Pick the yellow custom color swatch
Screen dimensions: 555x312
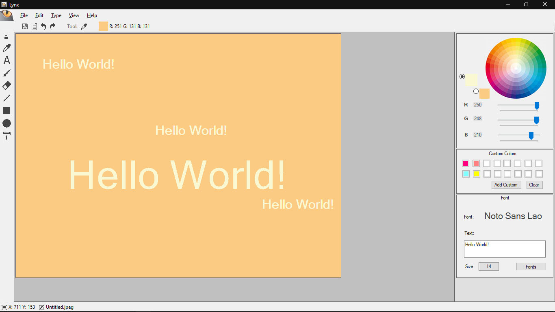point(477,174)
